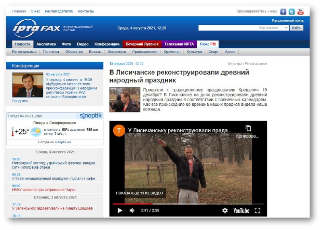This screenshot has height=230, width=322.
Task: Click the sinoptik logo in weather widget
Action: (91, 116)
